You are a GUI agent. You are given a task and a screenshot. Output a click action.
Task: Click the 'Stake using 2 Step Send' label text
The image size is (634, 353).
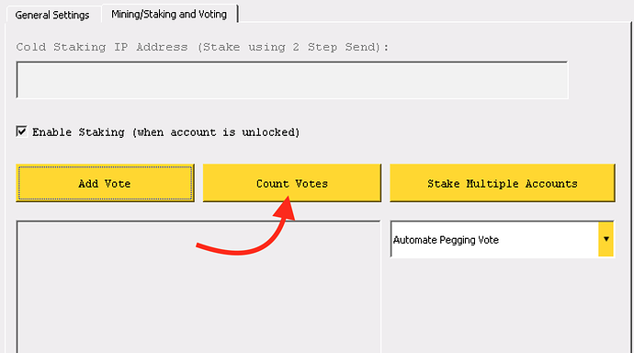292,47
